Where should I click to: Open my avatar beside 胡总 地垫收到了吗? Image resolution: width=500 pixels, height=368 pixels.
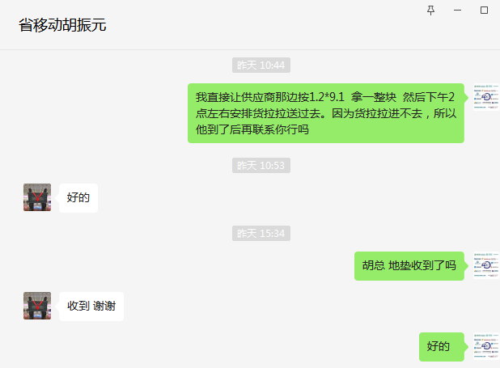pyautogui.click(x=486, y=265)
